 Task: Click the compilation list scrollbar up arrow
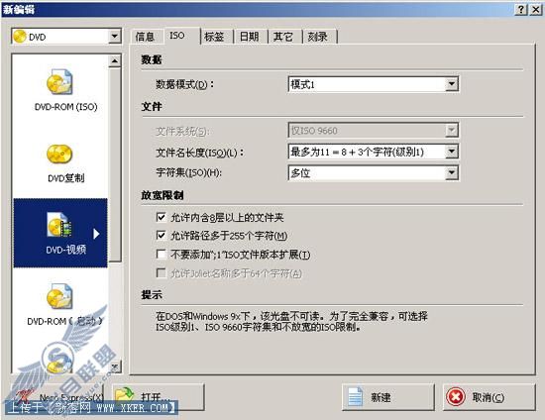click(x=115, y=61)
